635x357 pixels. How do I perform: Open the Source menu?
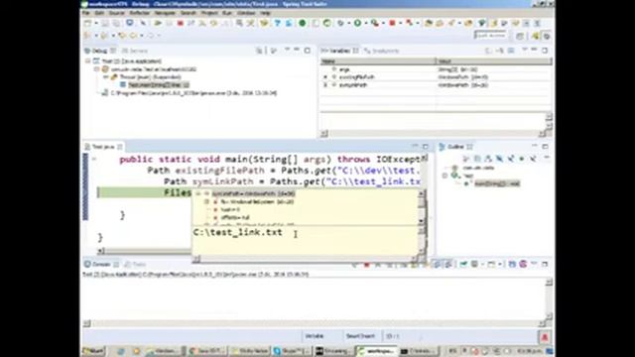click(117, 13)
